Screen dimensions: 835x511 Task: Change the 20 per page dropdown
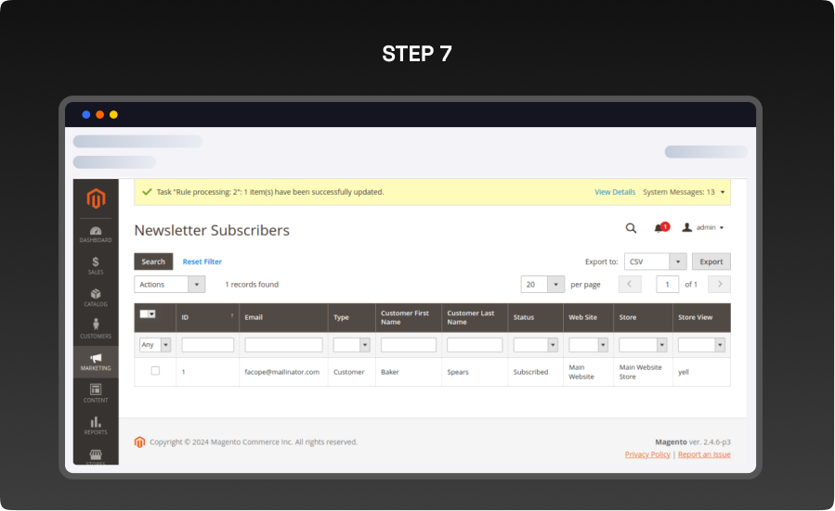pyautogui.click(x=542, y=285)
